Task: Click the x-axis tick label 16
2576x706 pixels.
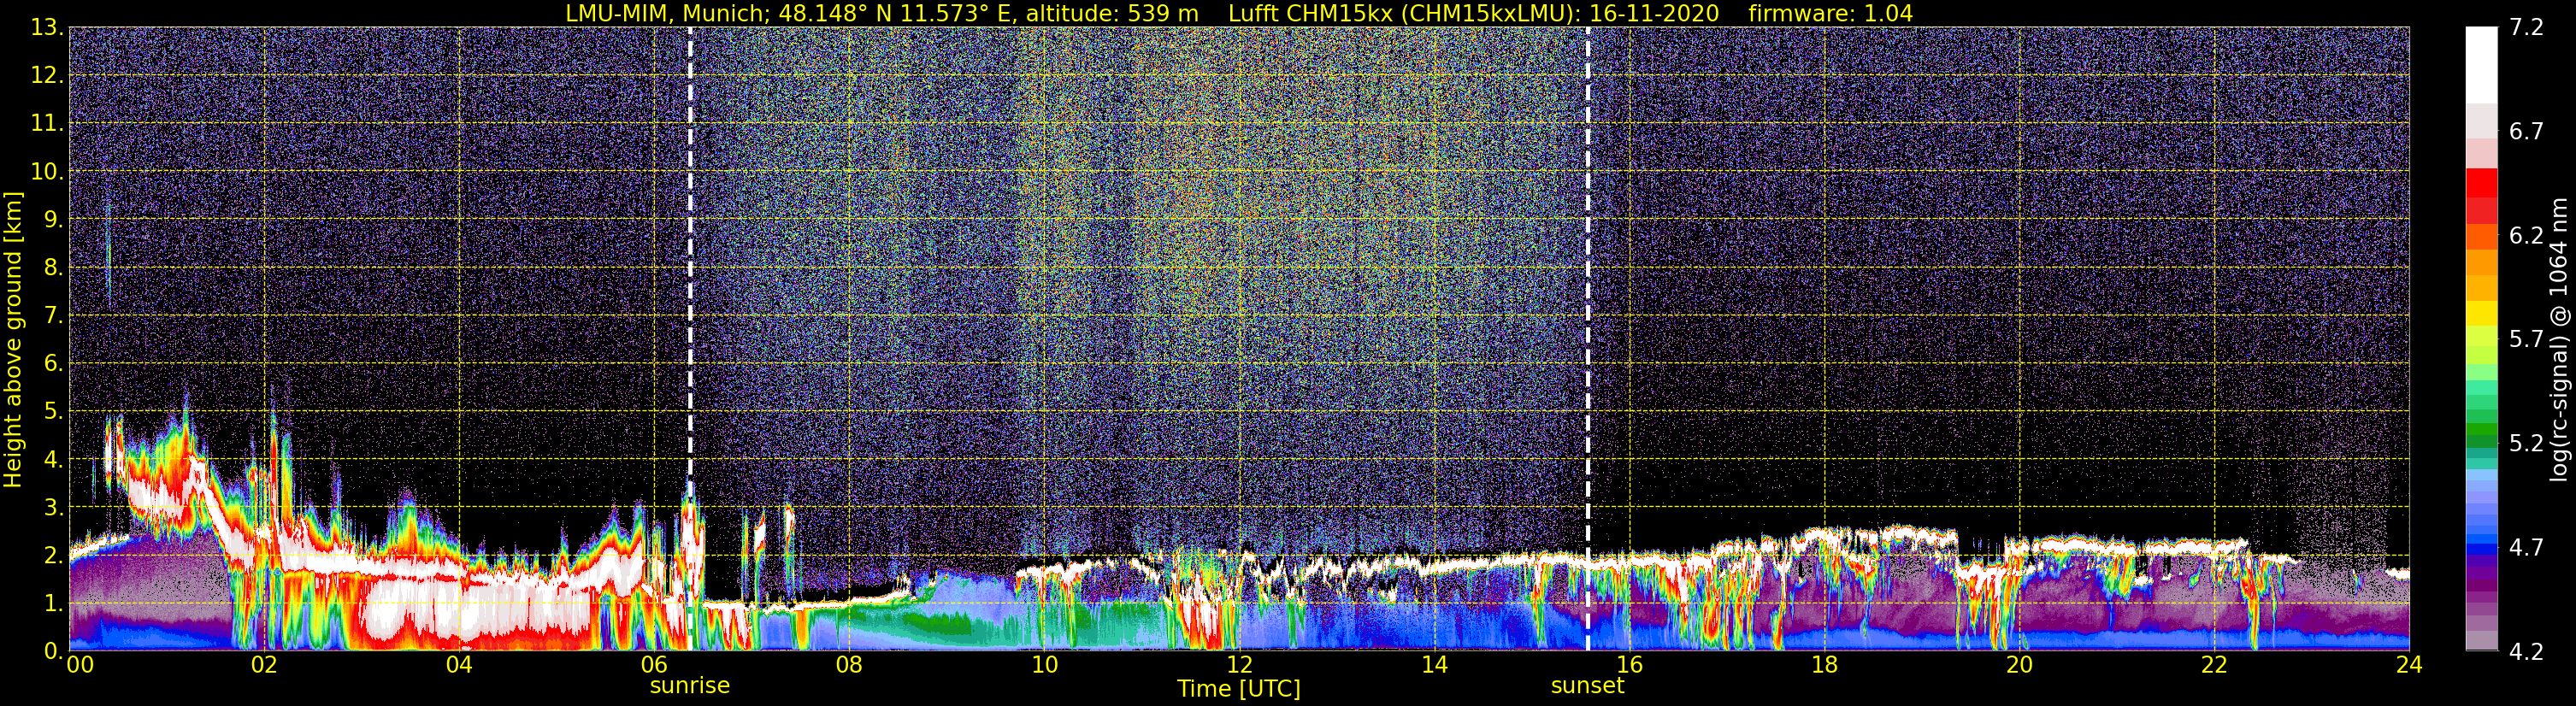Action: click(x=1629, y=666)
